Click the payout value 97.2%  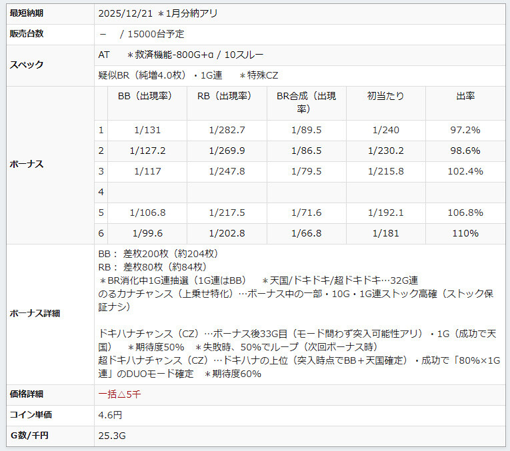[x=465, y=130]
